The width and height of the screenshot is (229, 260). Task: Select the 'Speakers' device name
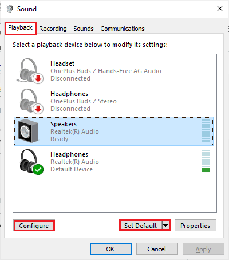64,124
